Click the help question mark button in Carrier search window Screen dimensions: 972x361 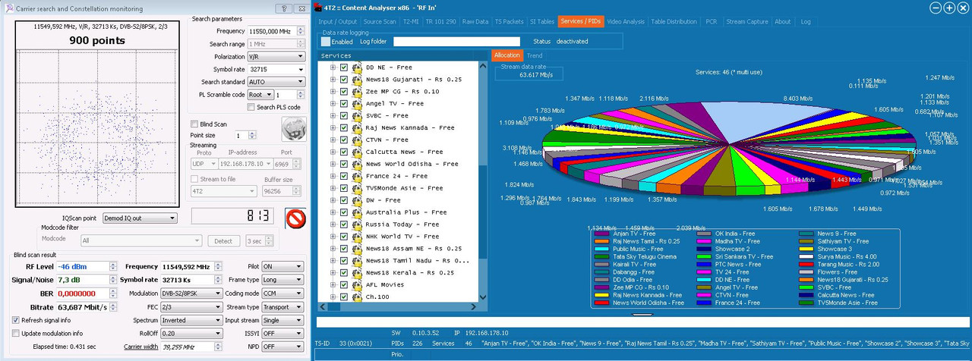point(283,8)
